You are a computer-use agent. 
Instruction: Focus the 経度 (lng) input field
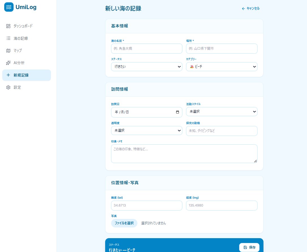[x=222, y=205]
